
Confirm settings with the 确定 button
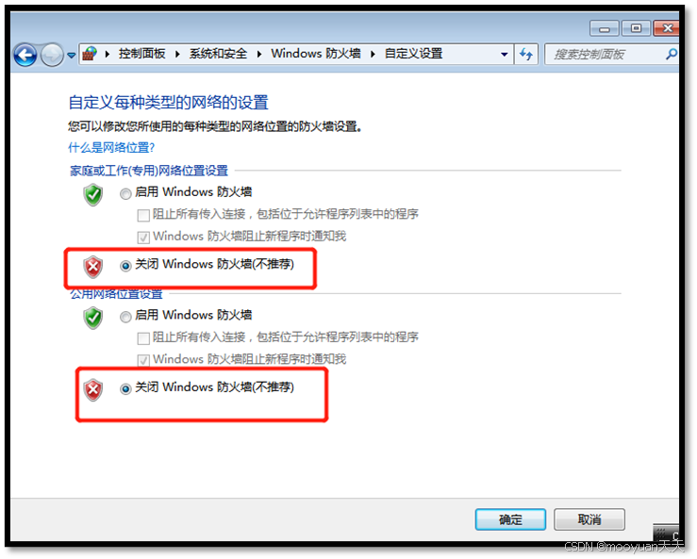[510, 519]
